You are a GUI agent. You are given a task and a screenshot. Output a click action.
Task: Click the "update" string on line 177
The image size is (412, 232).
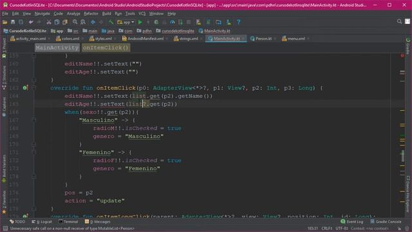coord(111,200)
